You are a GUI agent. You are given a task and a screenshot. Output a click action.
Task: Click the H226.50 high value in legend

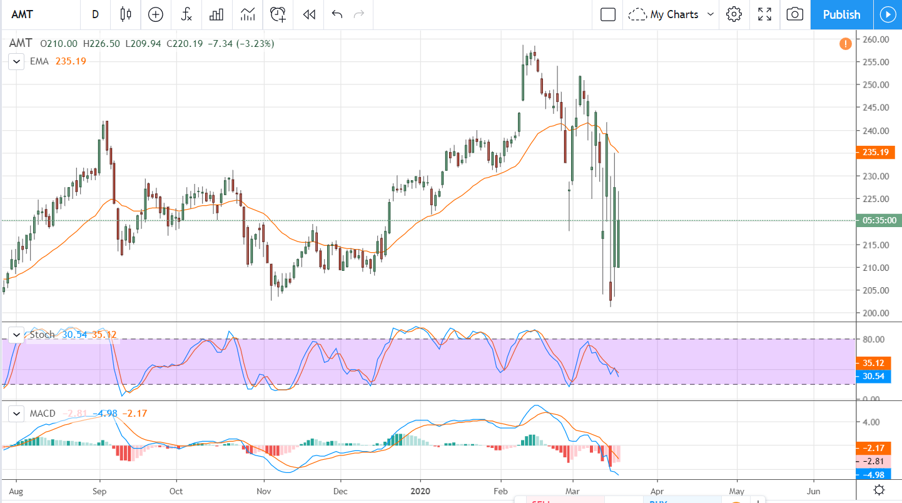point(103,44)
